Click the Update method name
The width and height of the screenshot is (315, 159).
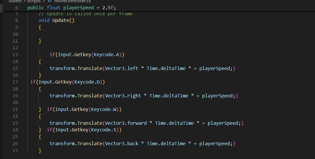coord(61,21)
